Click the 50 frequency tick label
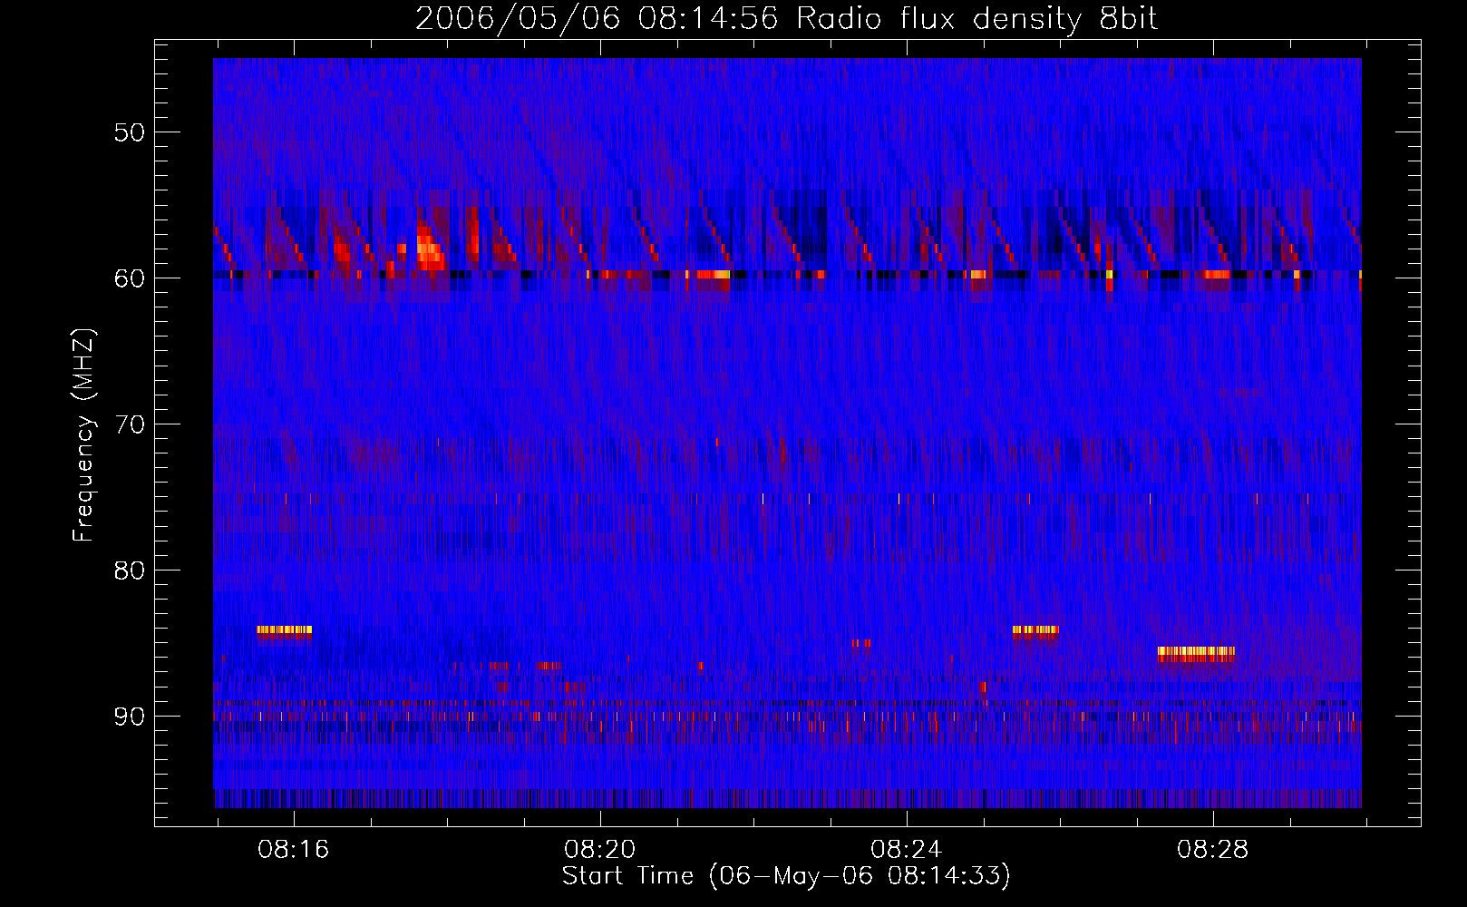This screenshot has height=907, width=1467. click(130, 132)
